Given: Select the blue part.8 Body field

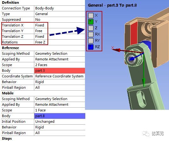Looking at the screenshot, I should point(59,116).
